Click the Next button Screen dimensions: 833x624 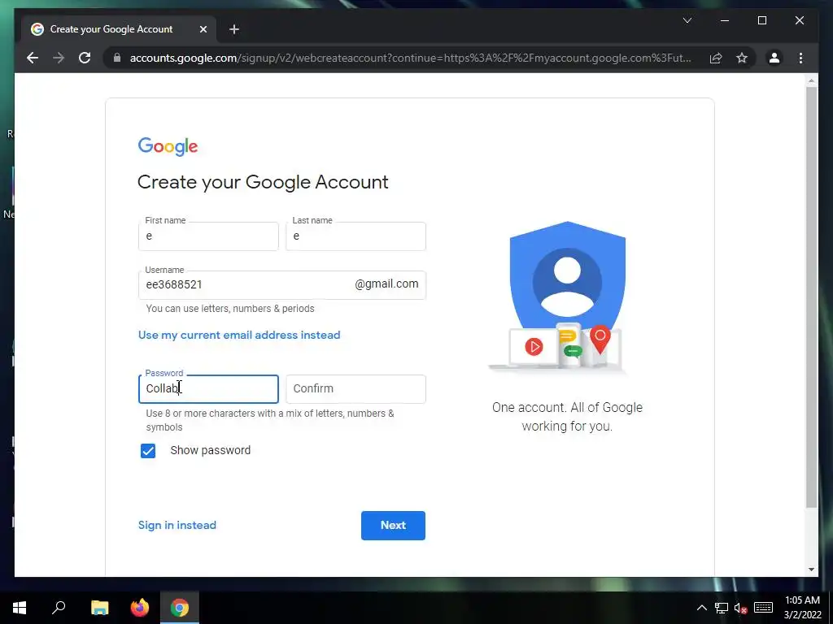(x=393, y=526)
